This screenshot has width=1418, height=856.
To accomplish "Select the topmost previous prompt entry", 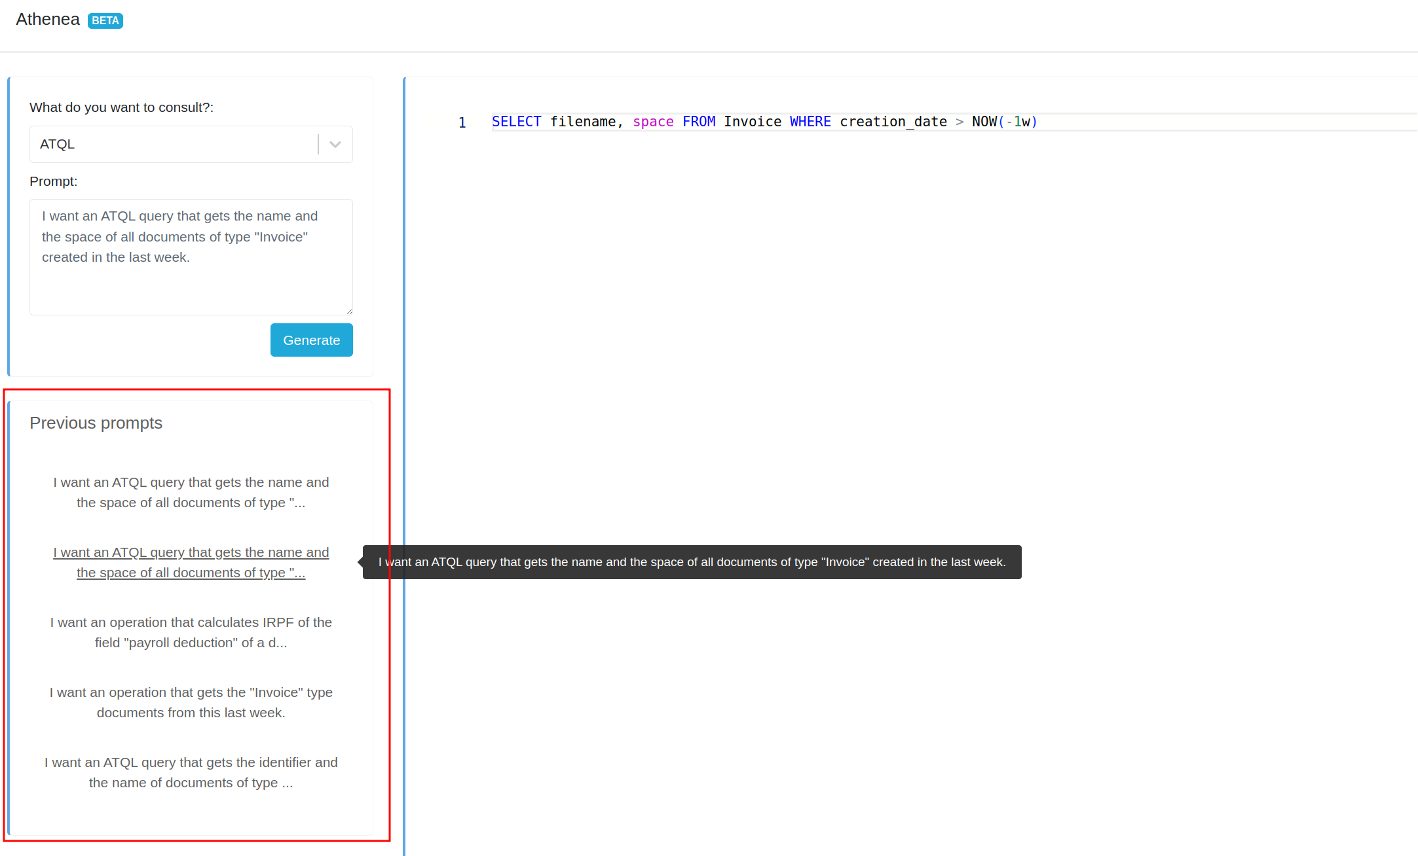I will 191,492.
